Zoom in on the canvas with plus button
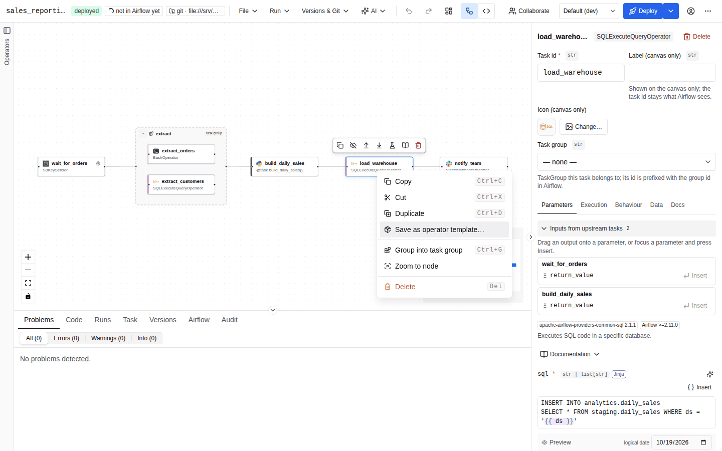The image size is (722, 451). point(28,257)
